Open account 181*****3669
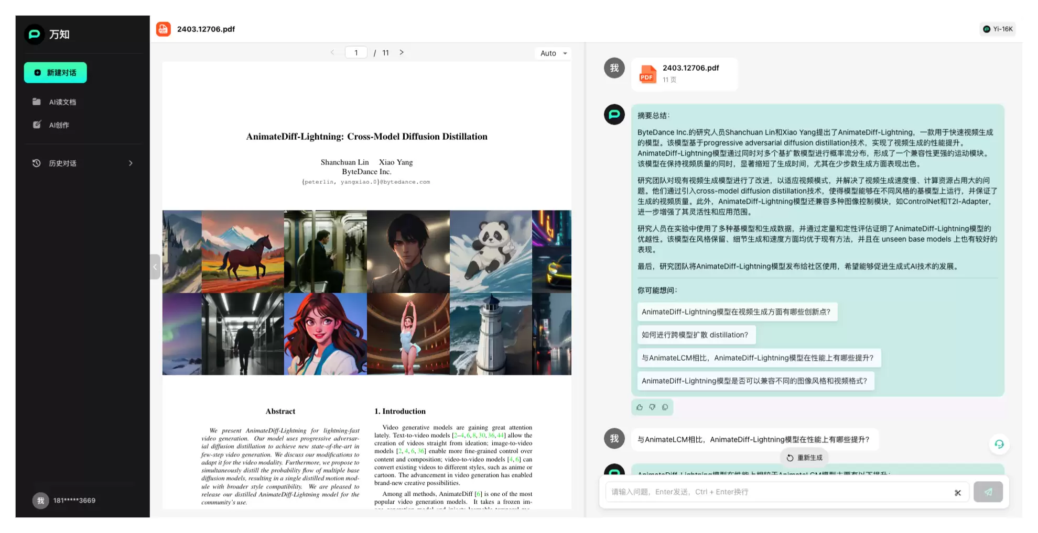 tap(74, 501)
